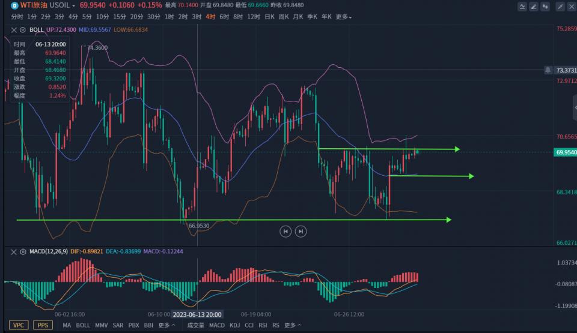The height and width of the screenshot is (333, 577).
Task: Expand the collapsed right side panel arrow
Action: 575,107
